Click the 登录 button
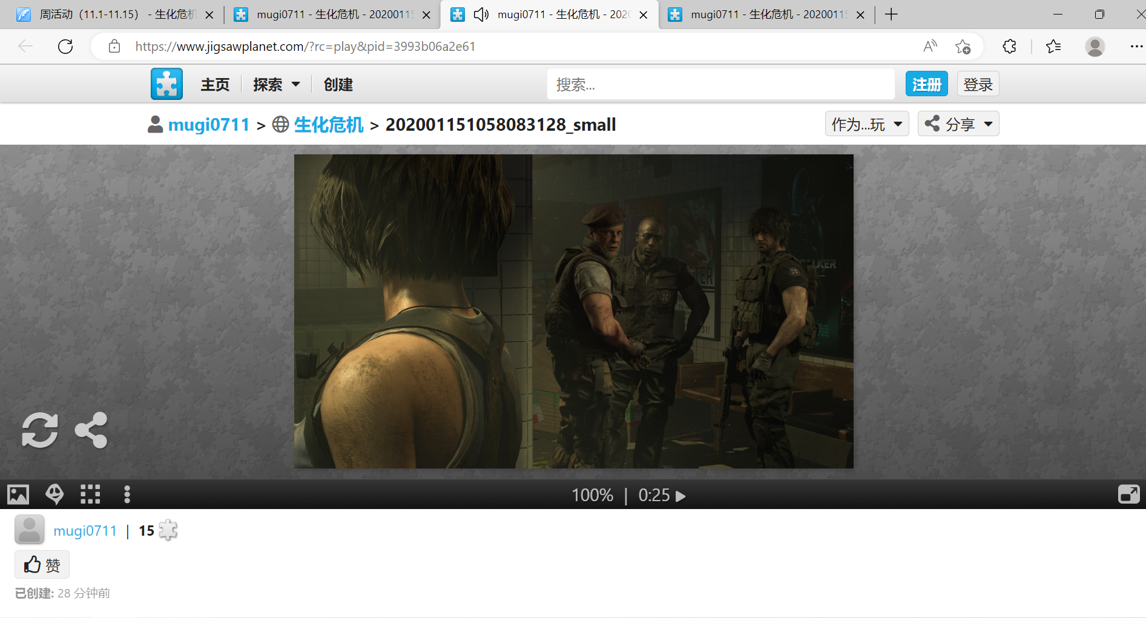Image resolution: width=1146 pixels, height=618 pixels. point(978,84)
